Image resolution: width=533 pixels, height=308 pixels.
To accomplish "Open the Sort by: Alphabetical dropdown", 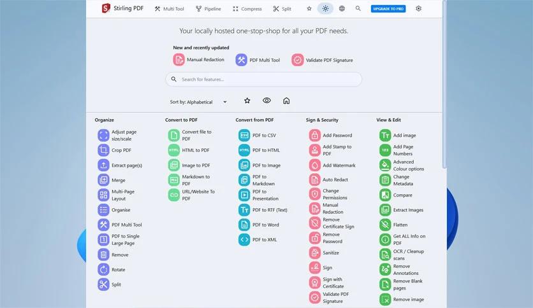I will point(198,102).
